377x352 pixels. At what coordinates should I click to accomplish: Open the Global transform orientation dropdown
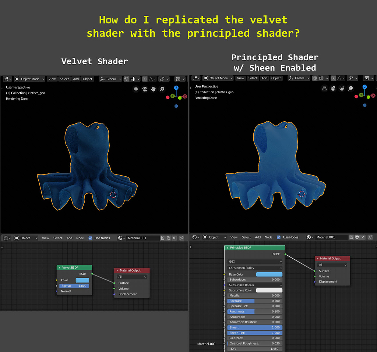[x=110, y=79]
